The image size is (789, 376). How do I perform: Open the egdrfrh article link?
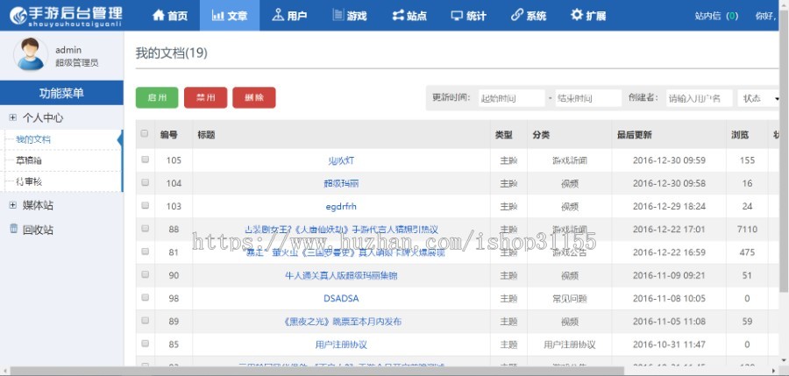coord(341,206)
